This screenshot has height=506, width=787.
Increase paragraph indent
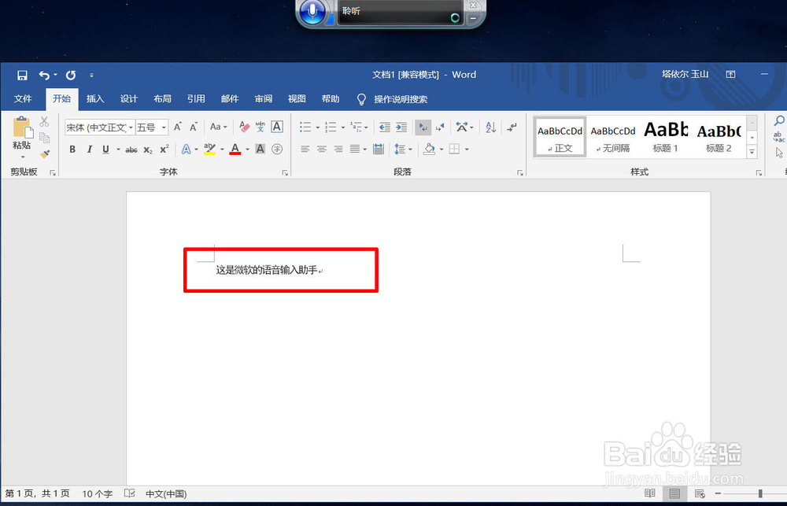[401, 127]
